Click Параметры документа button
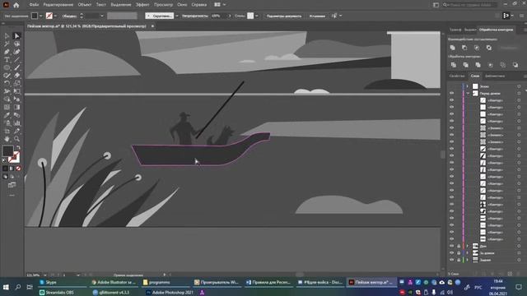Image resolution: width=527 pixels, height=296 pixels. [x=284, y=16]
